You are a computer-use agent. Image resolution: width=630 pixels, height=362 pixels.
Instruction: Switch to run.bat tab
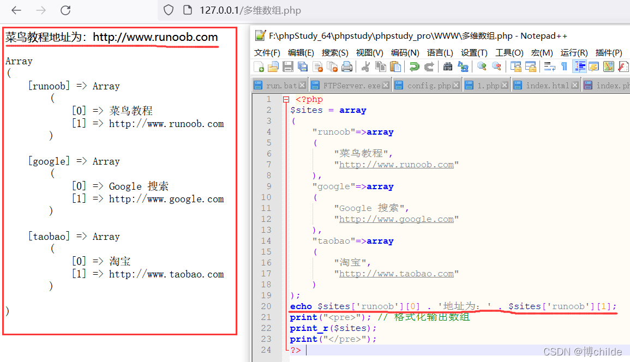pos(280,85)
